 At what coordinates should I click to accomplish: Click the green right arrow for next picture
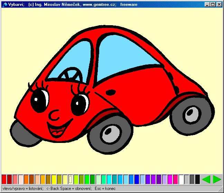217,179
